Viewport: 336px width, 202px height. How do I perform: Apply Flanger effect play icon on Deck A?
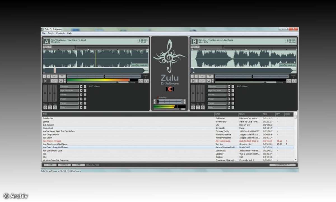tap(81, 103)
